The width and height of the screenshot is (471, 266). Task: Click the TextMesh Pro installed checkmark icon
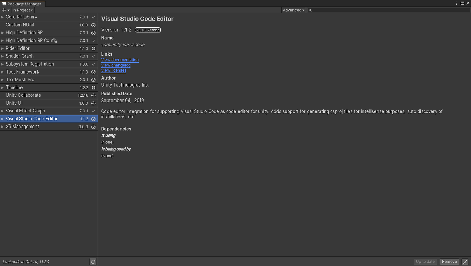click(x=93, y=80)
